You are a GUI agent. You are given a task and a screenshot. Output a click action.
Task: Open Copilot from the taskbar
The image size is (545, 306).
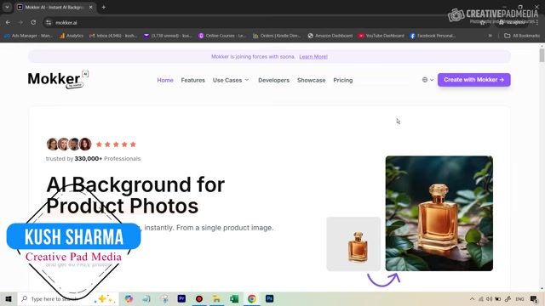click(129, 298)
